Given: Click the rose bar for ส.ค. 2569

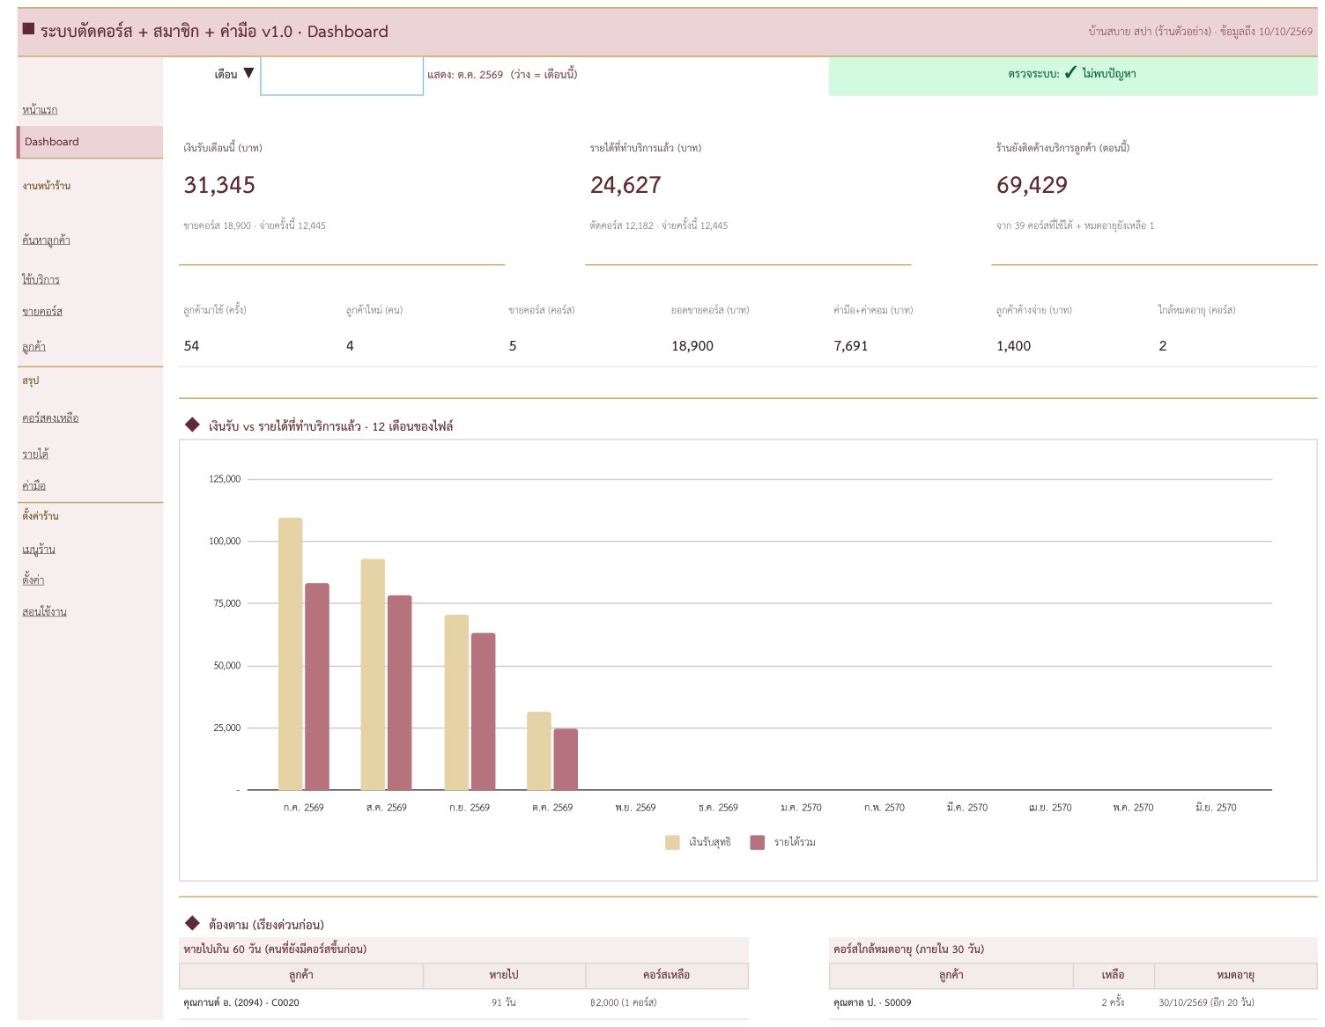Looking at the screenshot, I should click(399, 692).
